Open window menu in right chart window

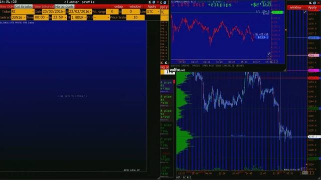click(295, 7)
